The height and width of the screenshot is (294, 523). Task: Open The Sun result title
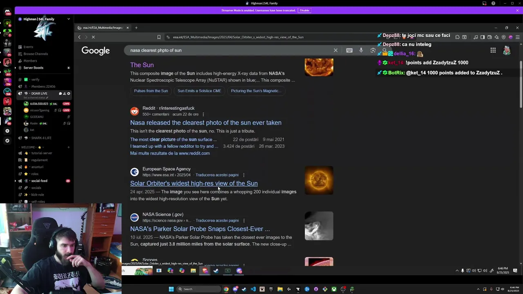tap(142, 65)
